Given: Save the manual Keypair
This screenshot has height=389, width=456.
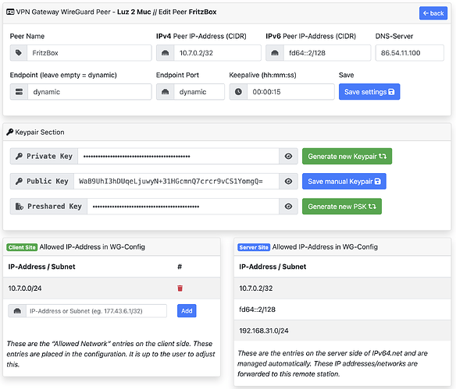Looking at the screenshot, I should pos(344,182).
